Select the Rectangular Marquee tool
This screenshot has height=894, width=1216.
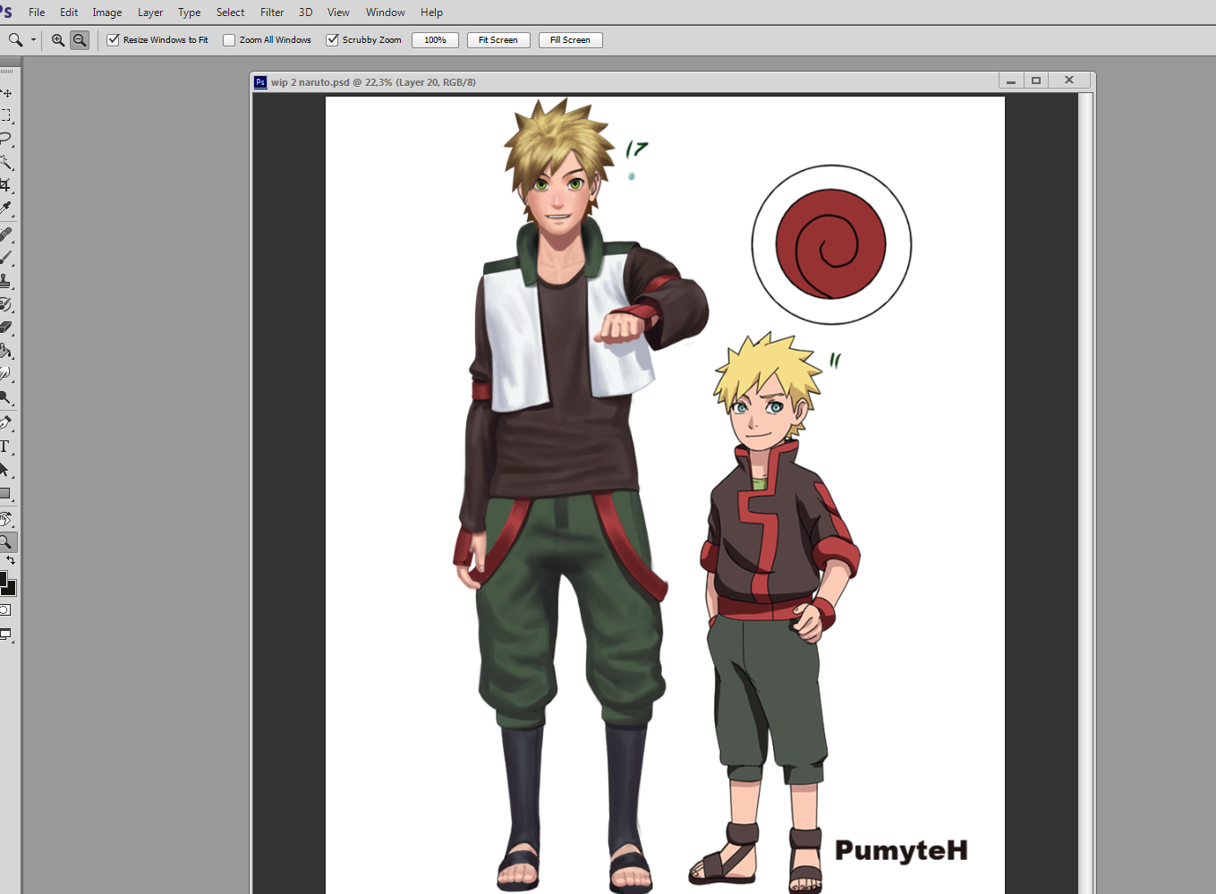[x=7, y=115]
